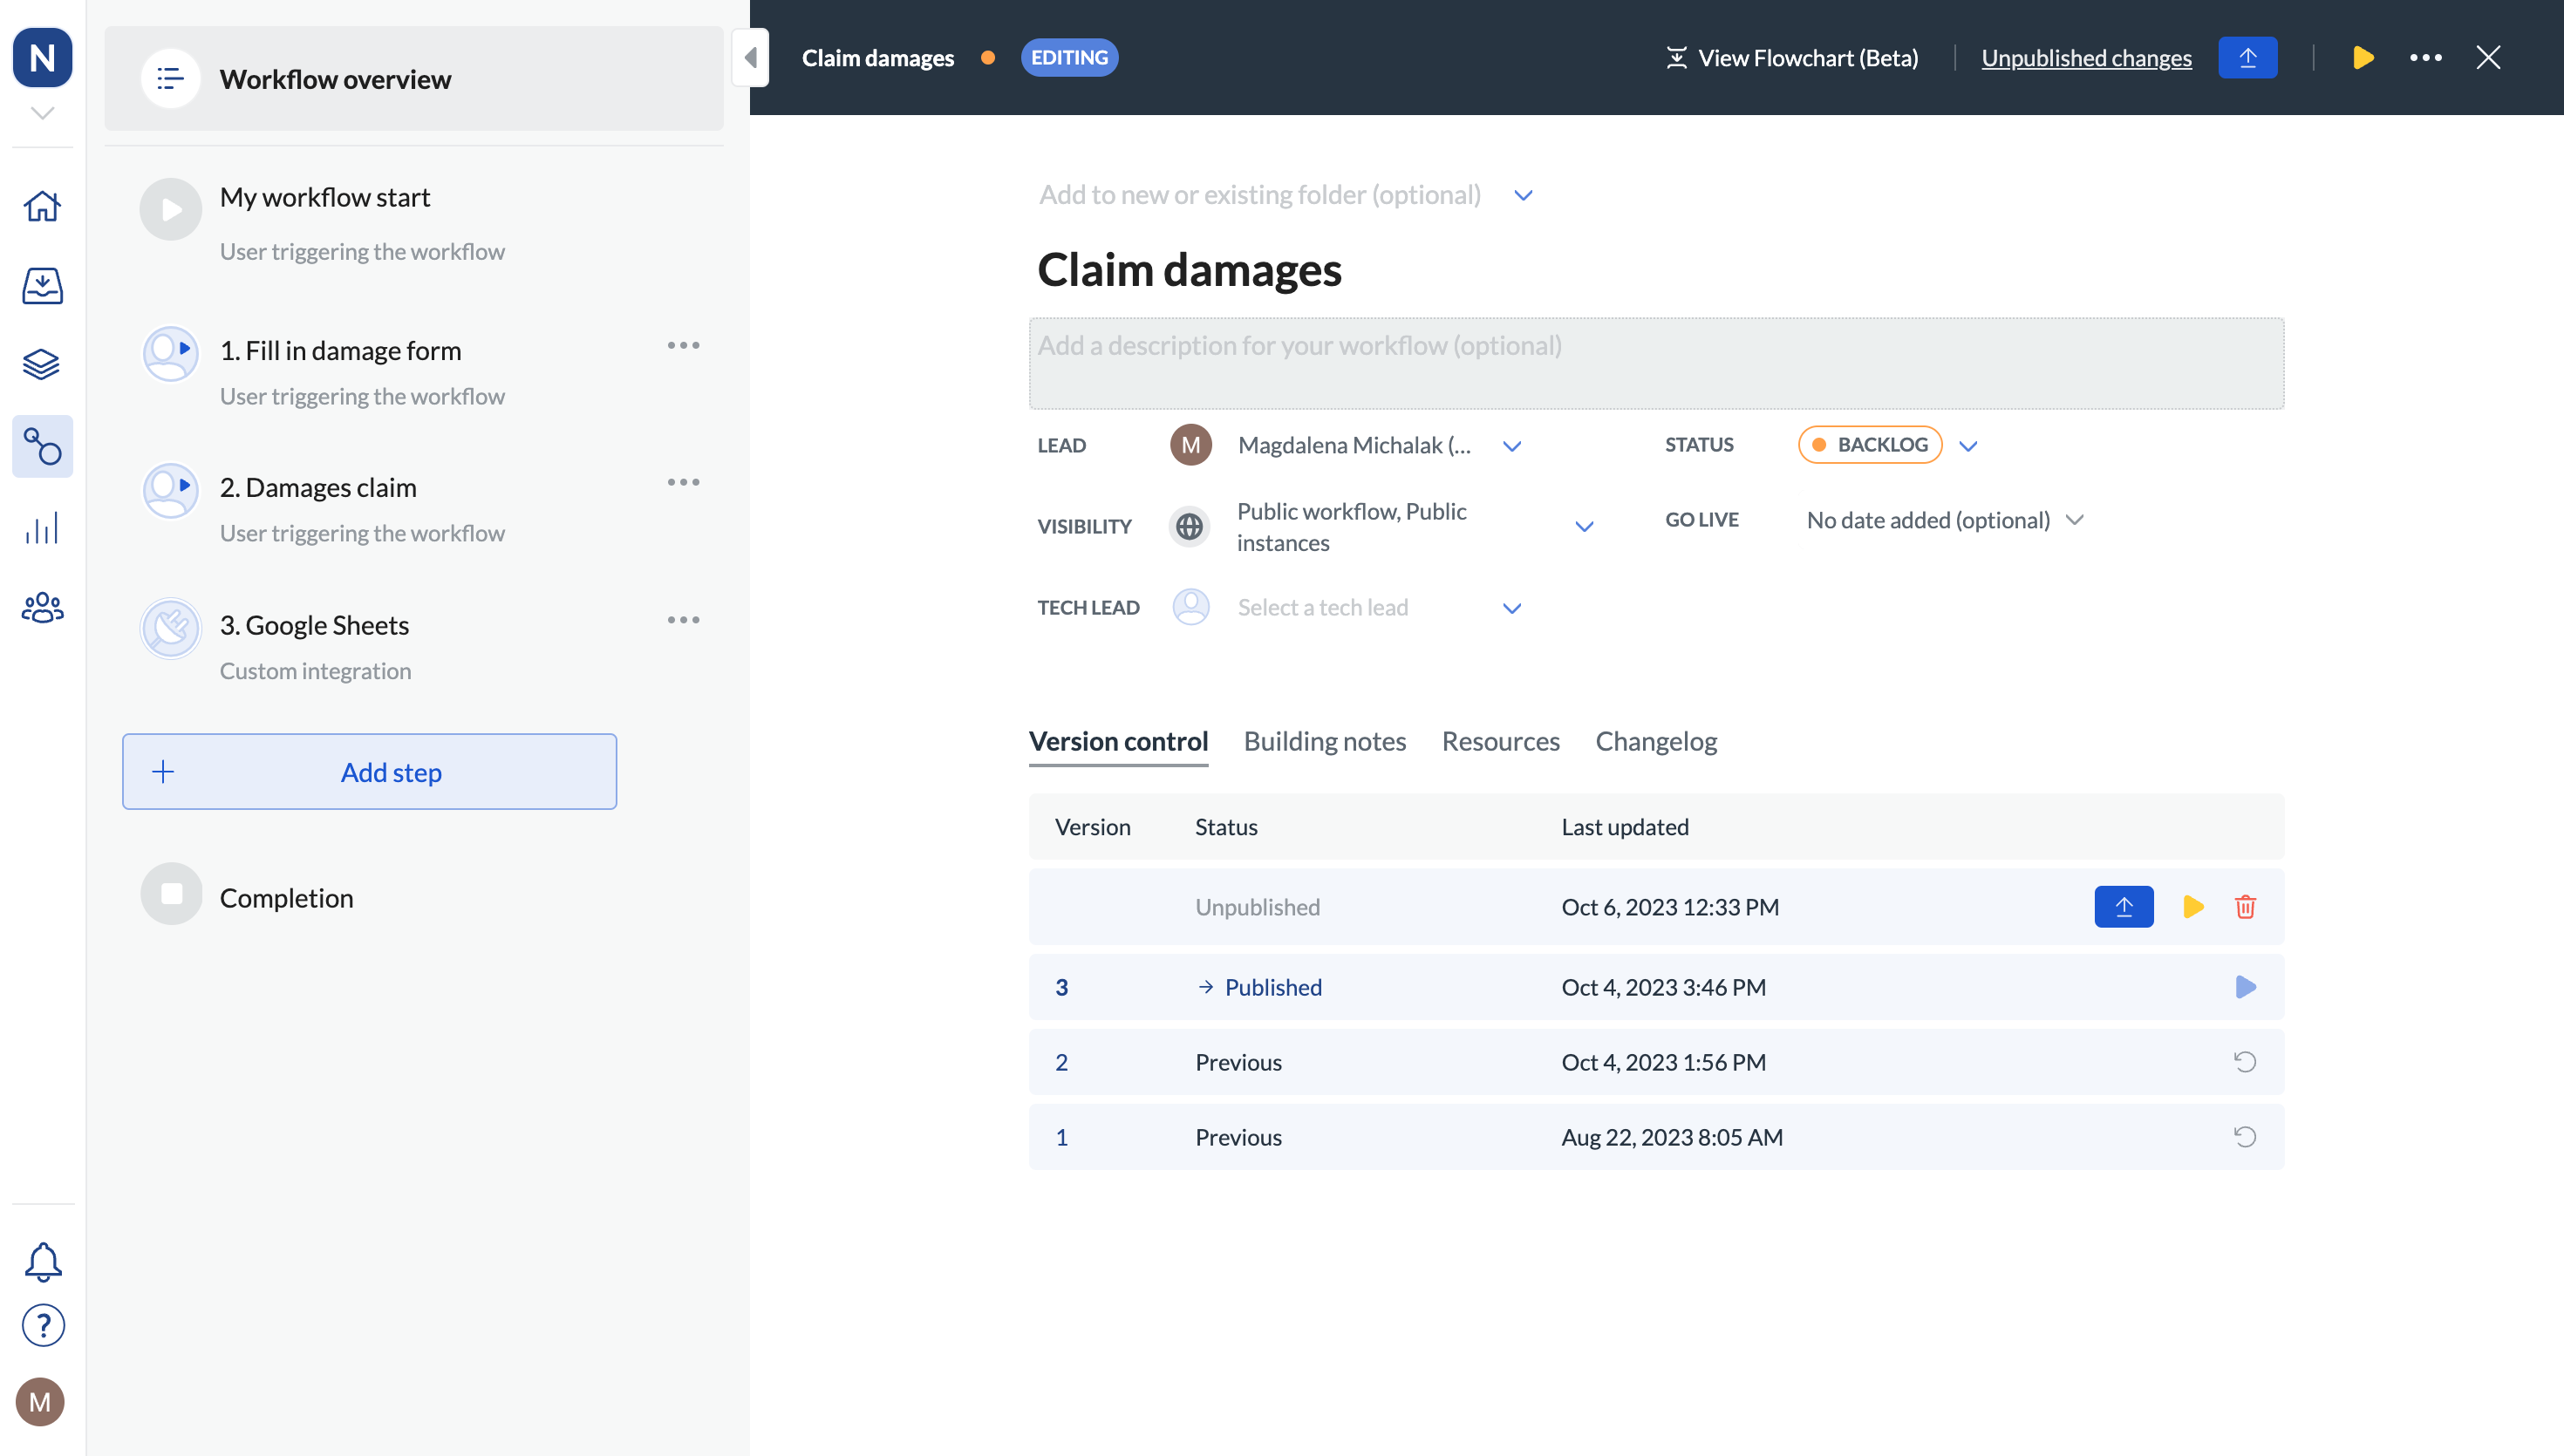Run the workflow with yellow header play button
The width and height of the screenshot is (2564, 1456).
tap(2363, 58)
